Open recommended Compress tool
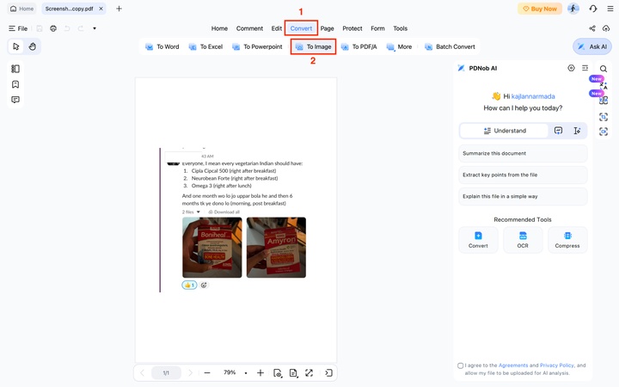Screen dimensions: 619x387 (x=567, y=240)
